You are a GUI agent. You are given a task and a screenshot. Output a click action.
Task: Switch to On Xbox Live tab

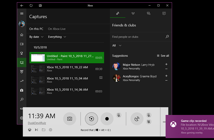click(57, 29)
